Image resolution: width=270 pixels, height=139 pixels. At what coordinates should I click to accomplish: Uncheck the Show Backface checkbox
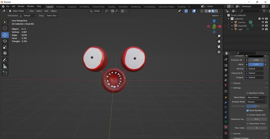[x=247, y=111]
